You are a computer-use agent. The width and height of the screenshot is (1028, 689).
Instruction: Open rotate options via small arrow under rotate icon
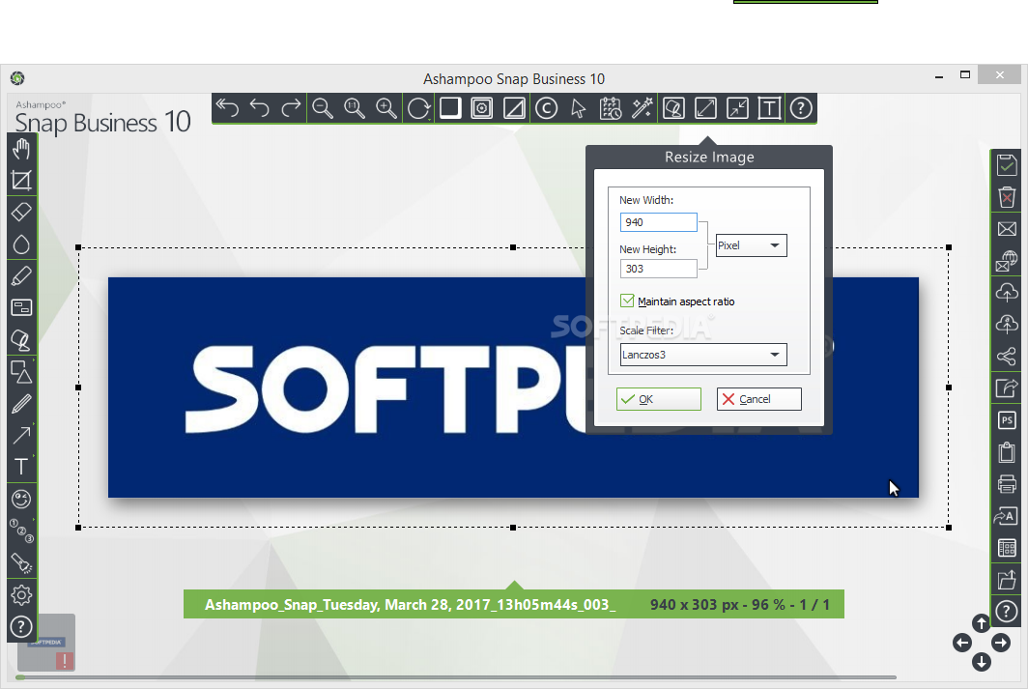coord(429,120)
